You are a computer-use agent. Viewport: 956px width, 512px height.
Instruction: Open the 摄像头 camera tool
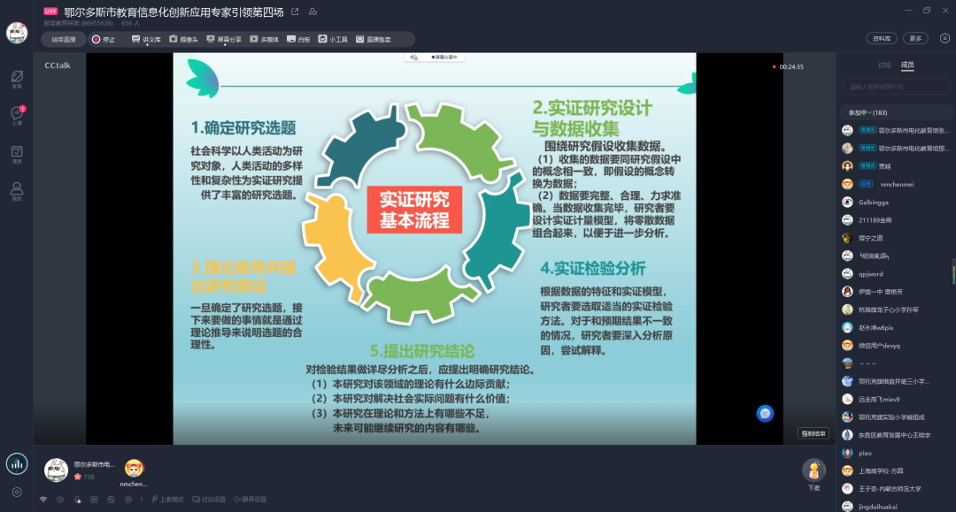[x=183, y=40]
